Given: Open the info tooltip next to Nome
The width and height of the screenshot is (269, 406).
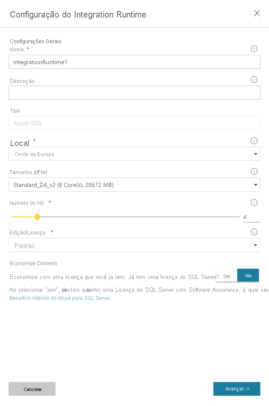Looking at the screenshot, I should point(254,49).
